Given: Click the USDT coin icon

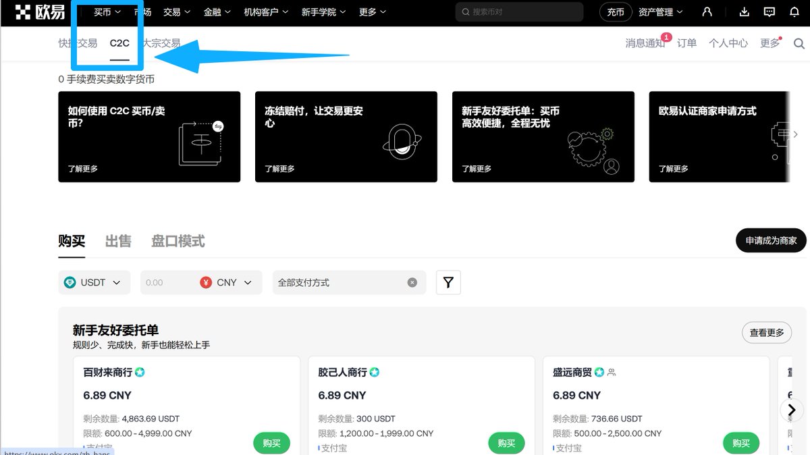Looking at the screenshot, I should point(70,282).
